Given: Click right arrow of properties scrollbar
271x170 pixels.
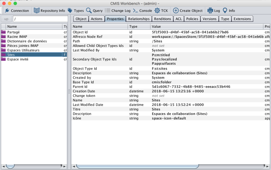Looking at the screenshot, I should (x=267, y=166).
